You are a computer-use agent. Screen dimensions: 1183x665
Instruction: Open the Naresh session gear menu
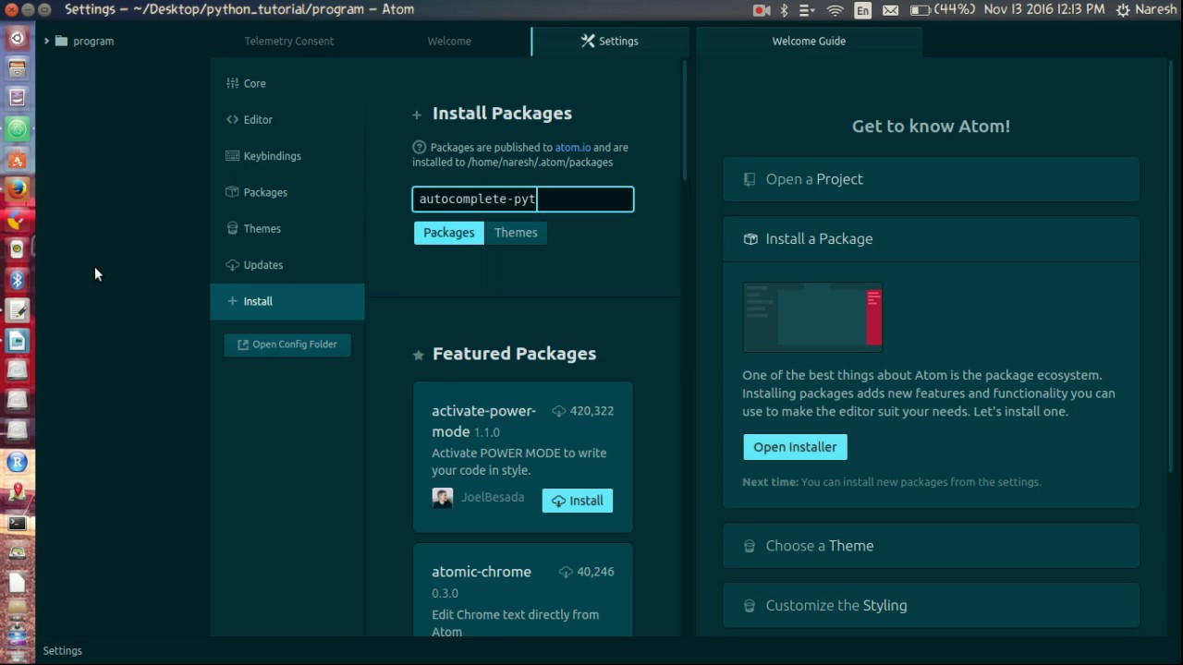click(1149, 9)
